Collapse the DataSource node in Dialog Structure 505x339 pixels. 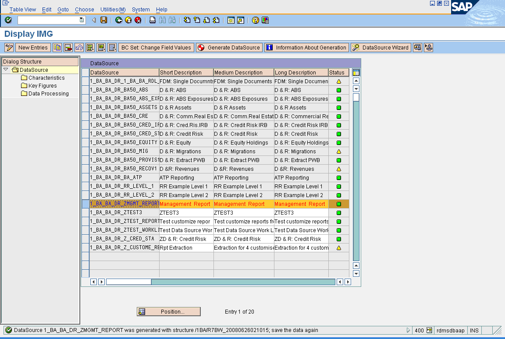[x=6, y=69]
